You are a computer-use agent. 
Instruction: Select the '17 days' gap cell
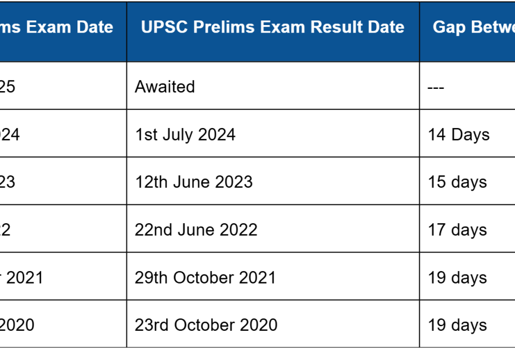tap(467, 229)
